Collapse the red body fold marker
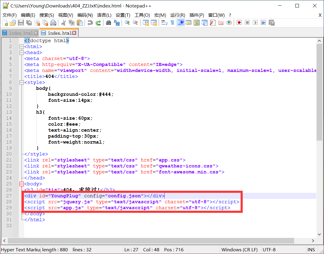Image resolution: width=324 pixels, height=254 pixels. pyautogui.click(x=22, y=184)
